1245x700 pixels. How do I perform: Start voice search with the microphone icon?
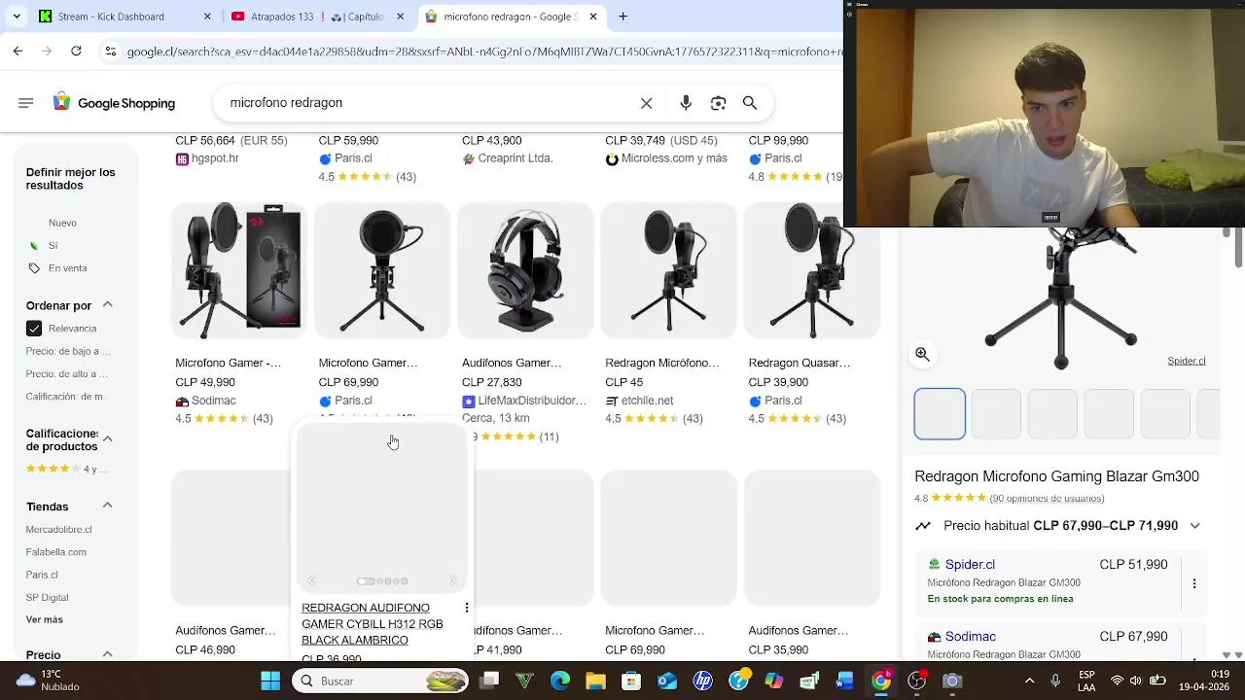(x=686, y=103)
